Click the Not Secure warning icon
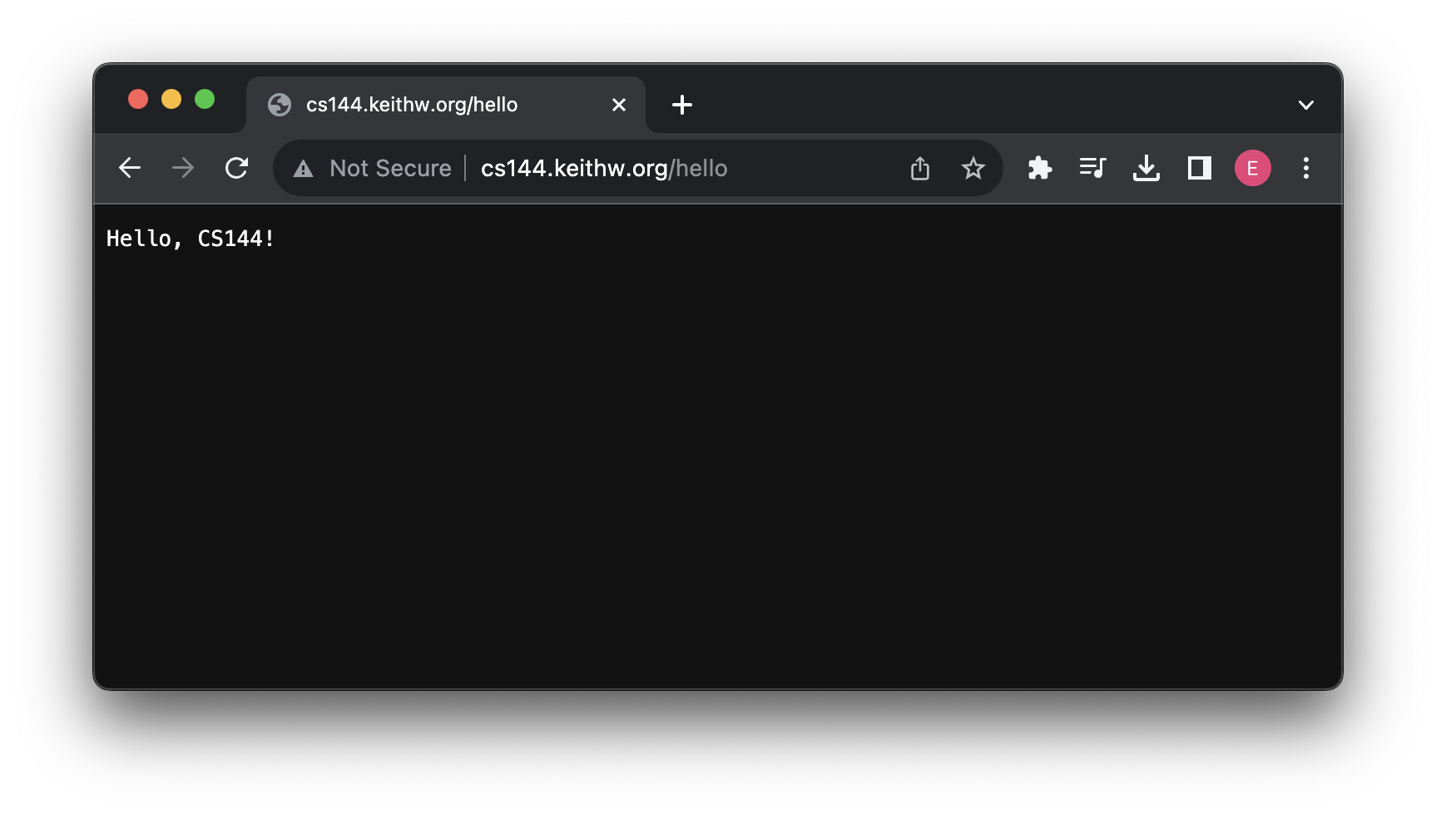1436x813 pixels. 303,168
